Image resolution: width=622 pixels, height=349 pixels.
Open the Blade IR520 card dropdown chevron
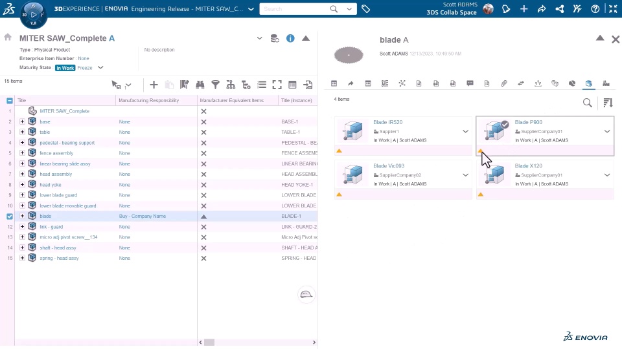[x=465, y=131]
